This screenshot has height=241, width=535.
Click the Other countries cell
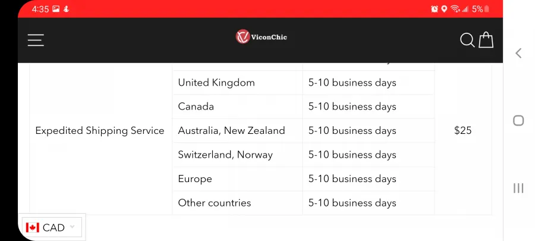pos(237,203)
